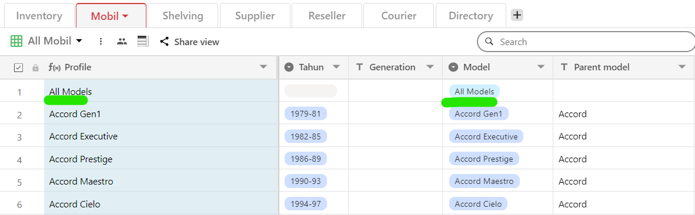This screenshot has height=215, width=695.
Task: Click the magnifier icon in Search
Action: tap(489, 42)
